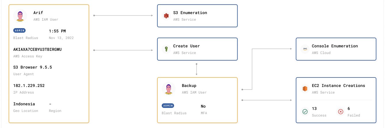Screen dimensions: 385x128
Task: Click the EC2 Instance Creations icon
Action: (304, 89)
